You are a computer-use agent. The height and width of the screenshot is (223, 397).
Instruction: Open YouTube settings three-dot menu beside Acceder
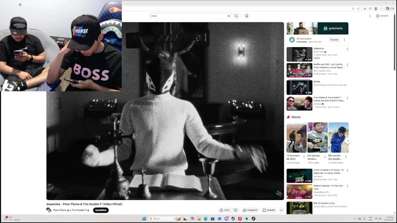point(370,16)
